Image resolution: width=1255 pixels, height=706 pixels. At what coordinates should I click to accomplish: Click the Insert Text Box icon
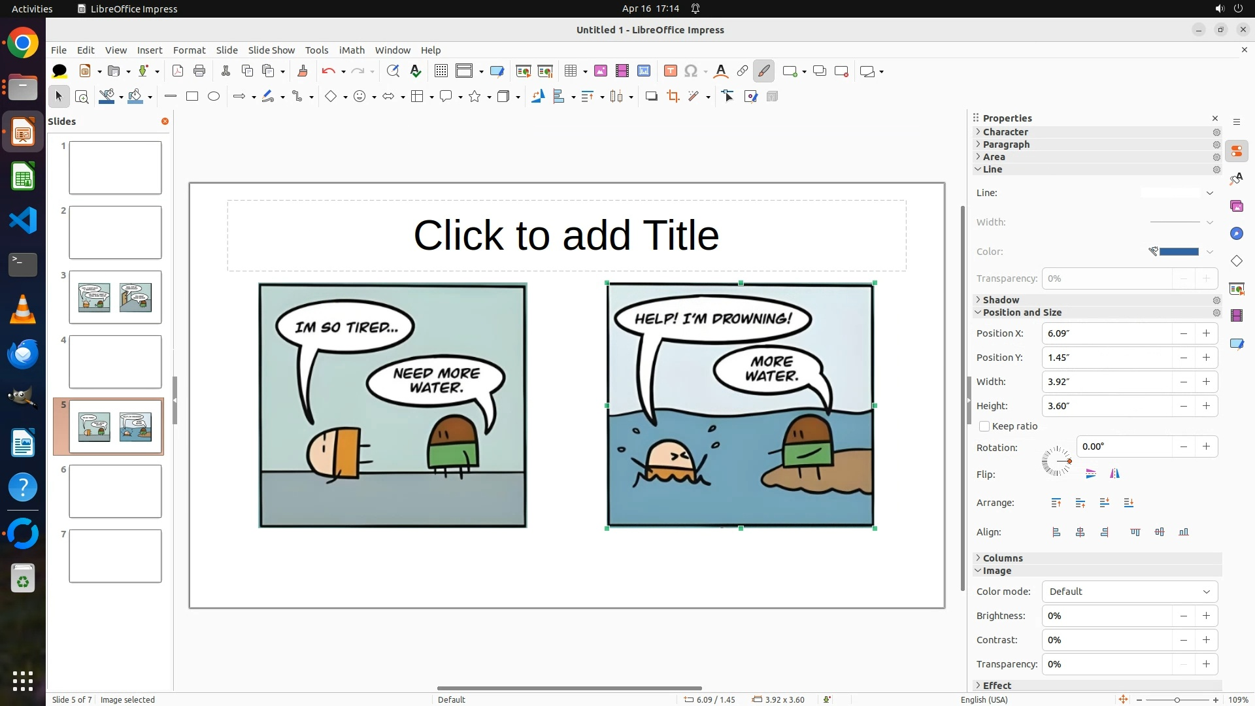670,71
